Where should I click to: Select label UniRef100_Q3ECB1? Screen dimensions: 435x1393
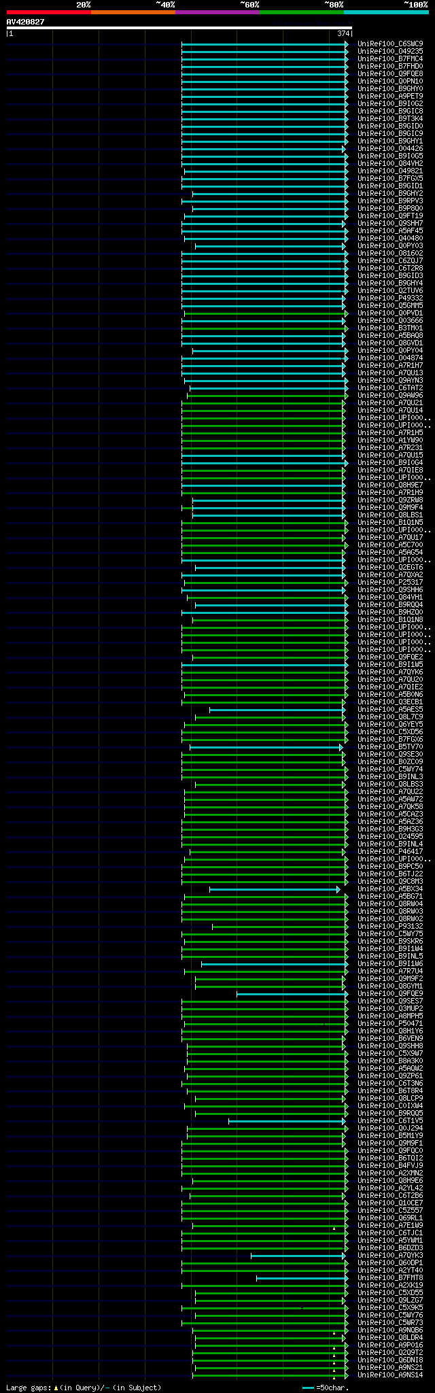[390, 702]
